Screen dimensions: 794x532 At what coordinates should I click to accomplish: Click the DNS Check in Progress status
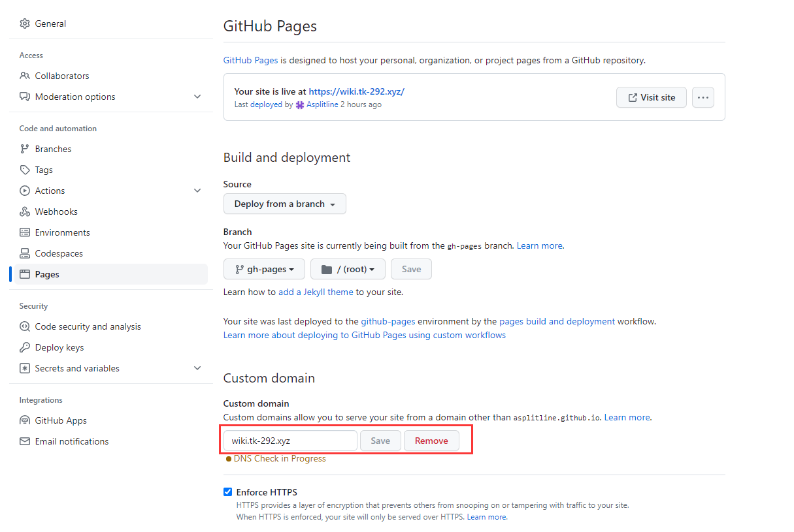tap(276, 458)
